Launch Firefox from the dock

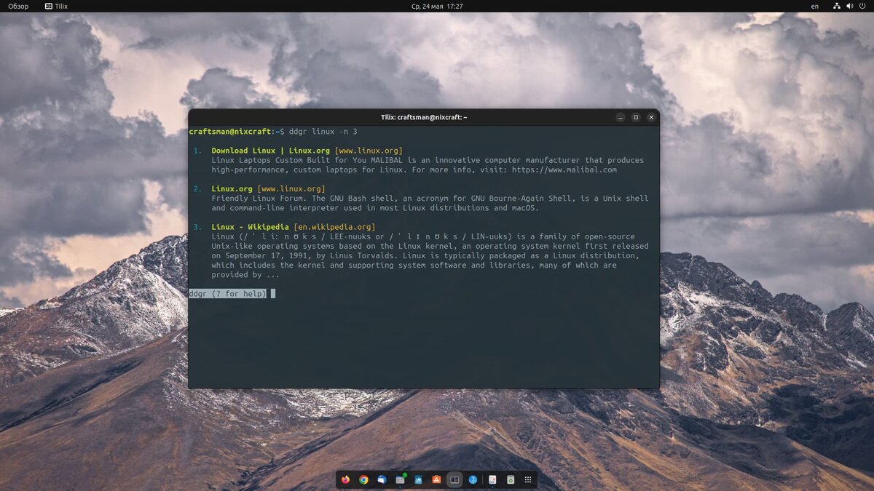click(345, 479)
